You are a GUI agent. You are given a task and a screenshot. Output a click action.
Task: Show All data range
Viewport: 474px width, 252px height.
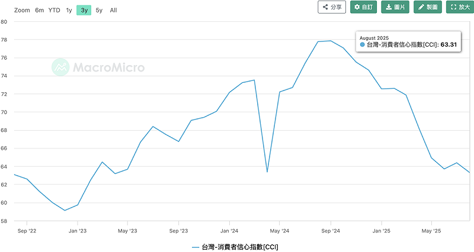[113, 10]
